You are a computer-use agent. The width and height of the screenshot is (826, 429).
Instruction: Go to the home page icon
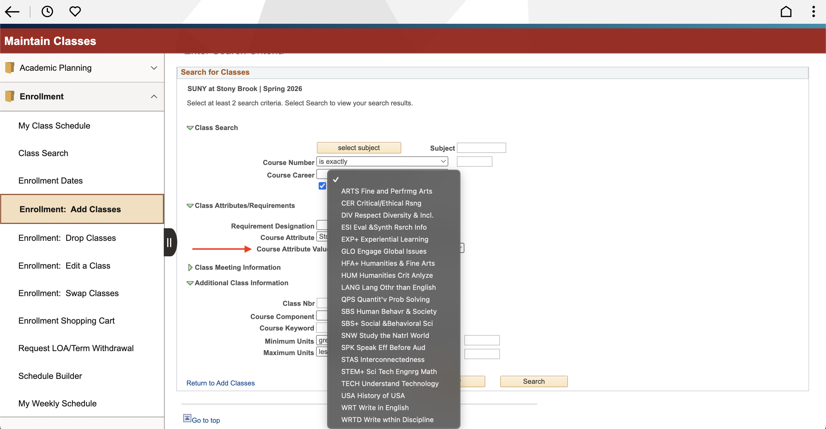[x=786, y=11]
